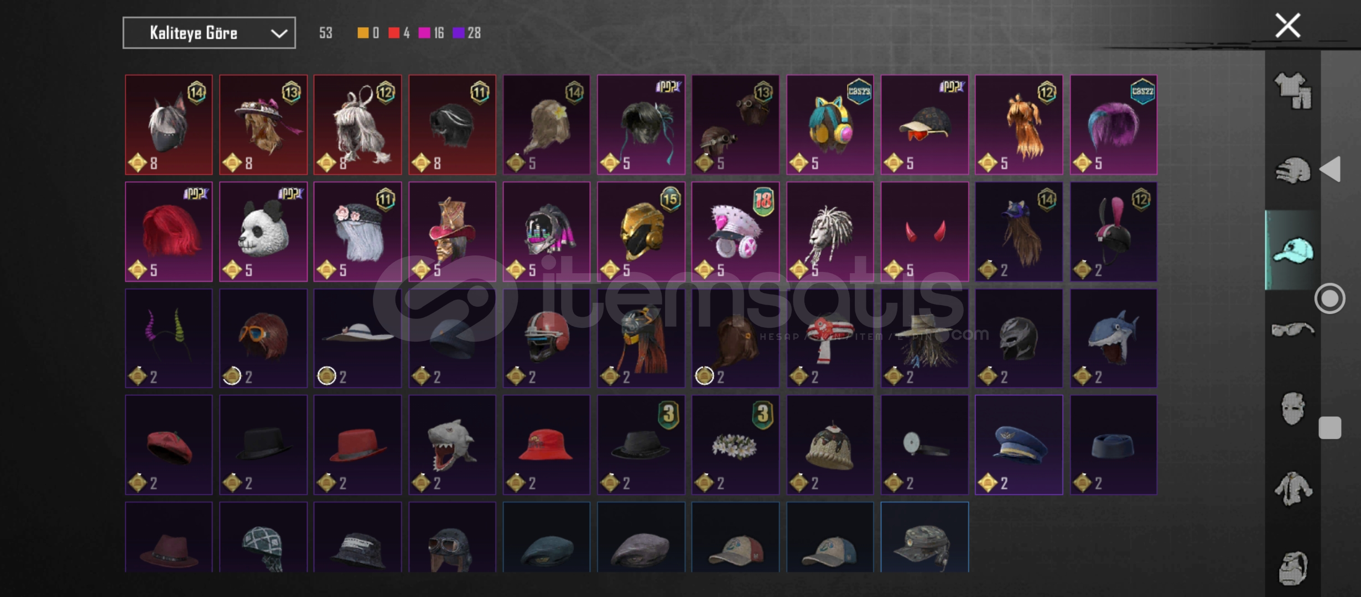Open the backpack category icon
Viewport: 1361px width, 597px height.
tap(1293, 568)
